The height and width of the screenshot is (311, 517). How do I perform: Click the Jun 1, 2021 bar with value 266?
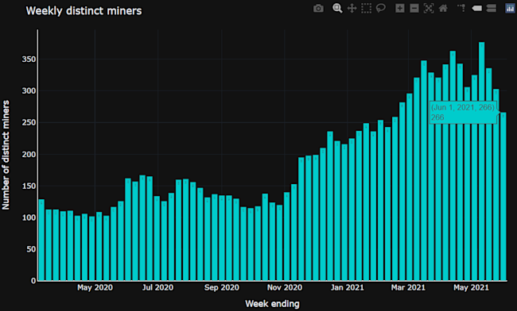pyautogui.click(x=503, y=197)
